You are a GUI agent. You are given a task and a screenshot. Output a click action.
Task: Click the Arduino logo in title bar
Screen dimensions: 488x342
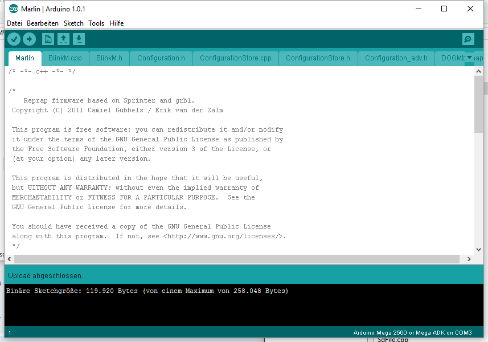click(14, 9)
